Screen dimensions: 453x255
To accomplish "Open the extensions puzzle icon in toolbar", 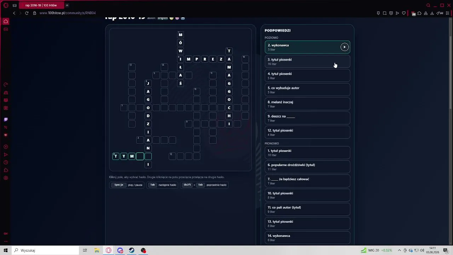I will click(419, 13).
